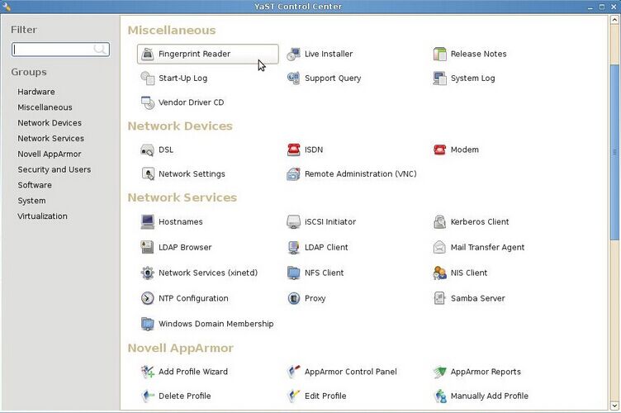Open the AppArmor Control Panel icon

tap(293, 372)
